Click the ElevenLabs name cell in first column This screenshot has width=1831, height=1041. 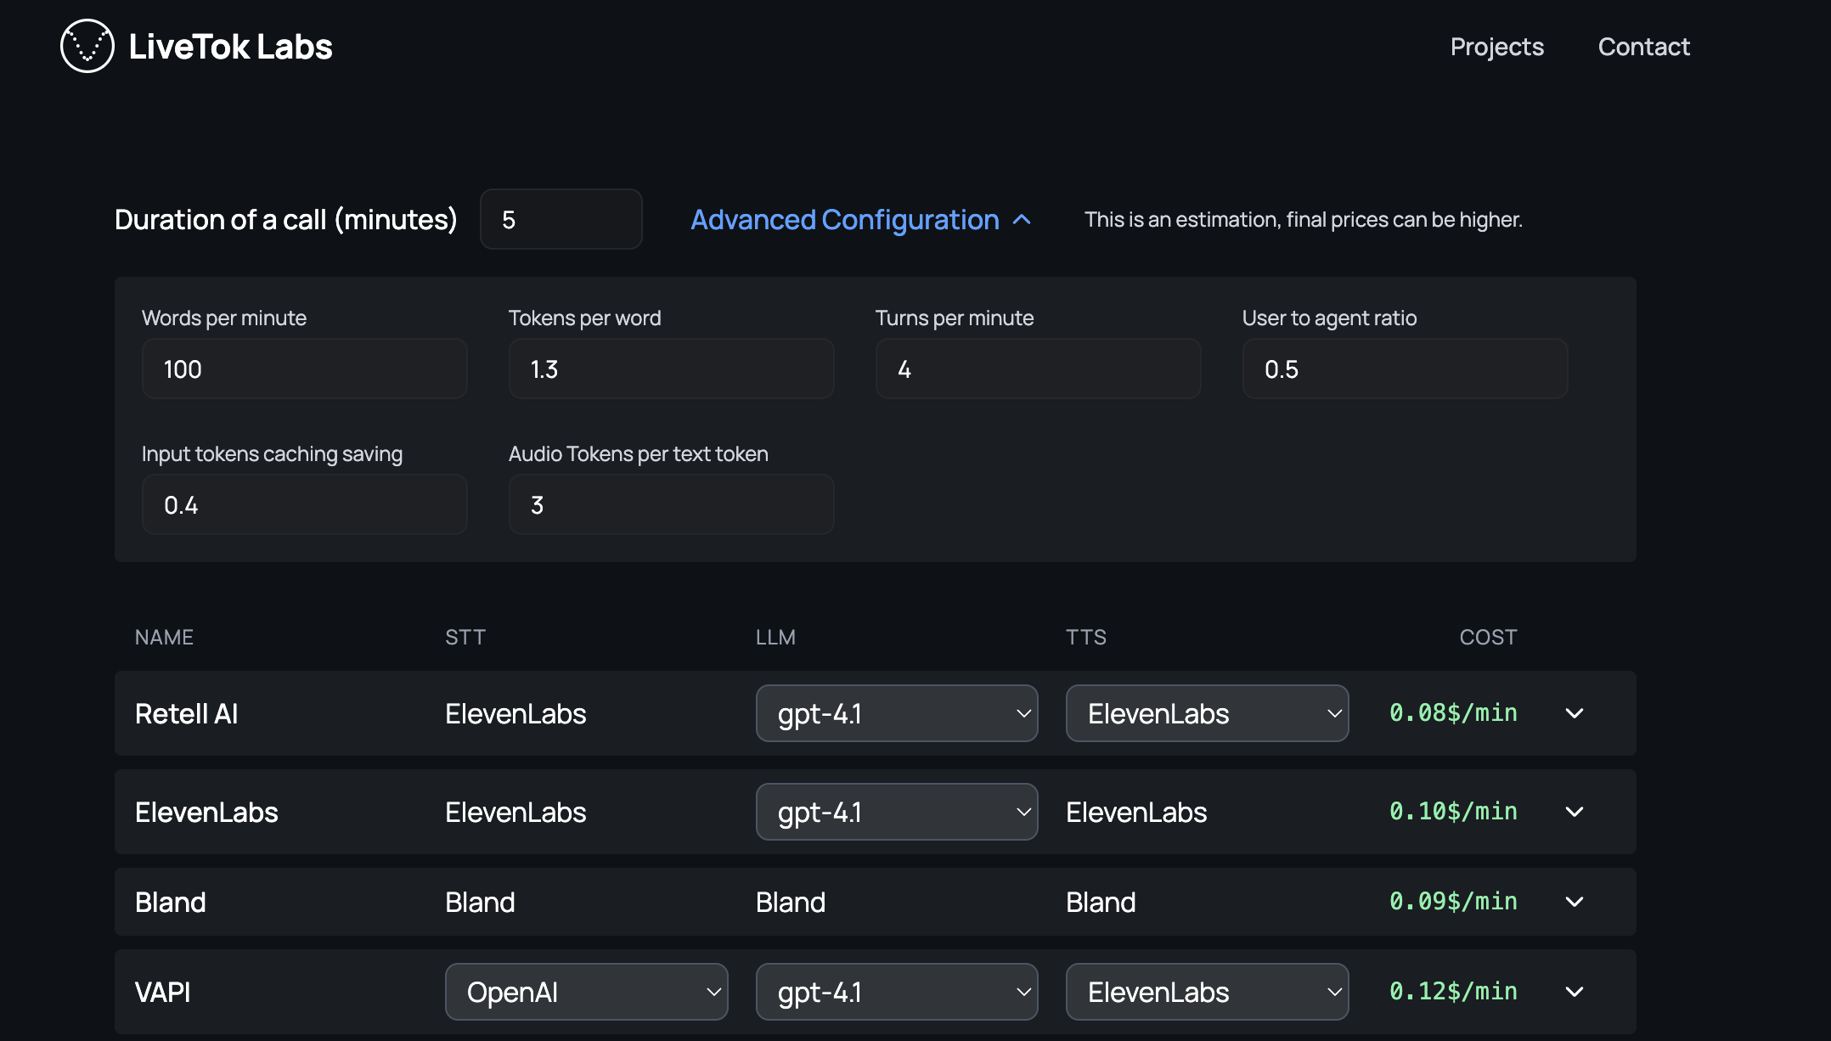206,812
